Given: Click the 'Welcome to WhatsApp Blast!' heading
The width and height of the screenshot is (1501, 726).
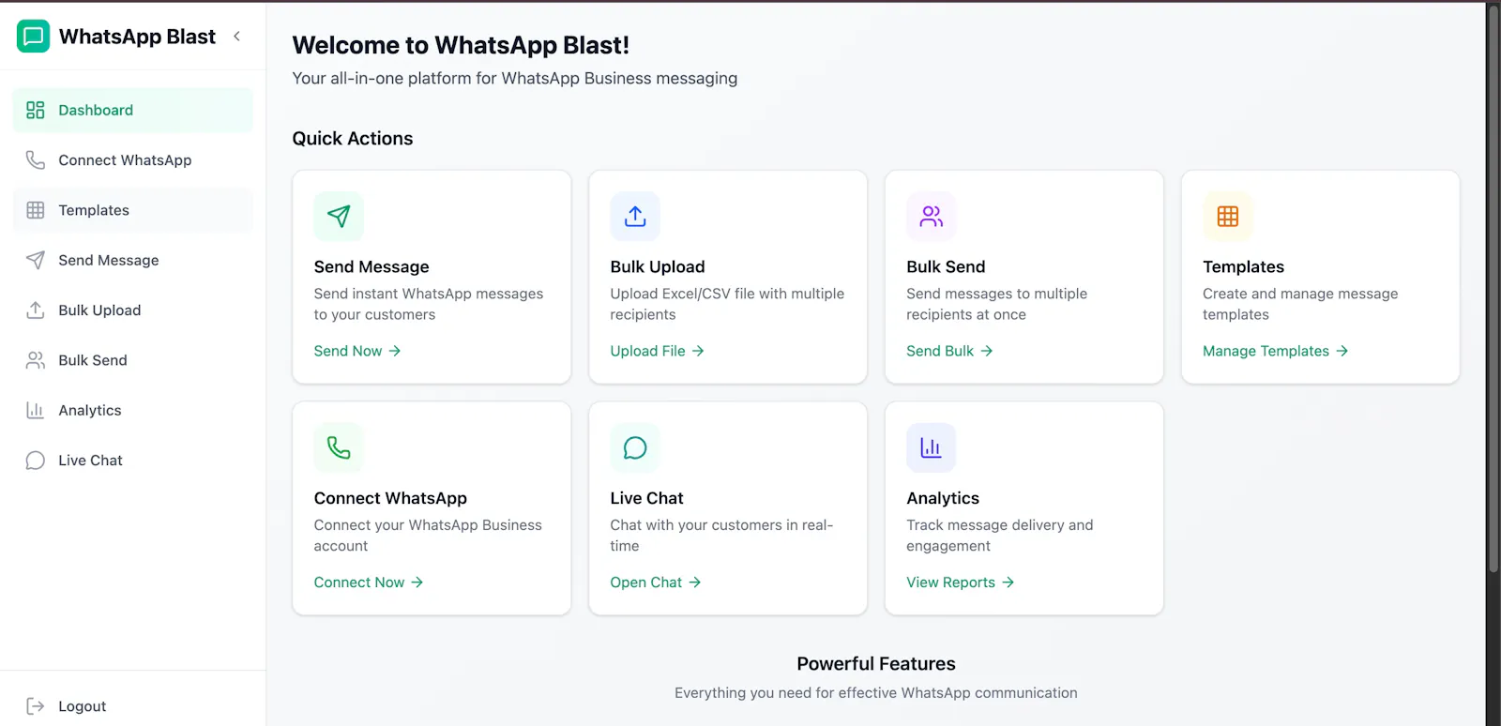Looking at the screenshot, I should 461,45.
